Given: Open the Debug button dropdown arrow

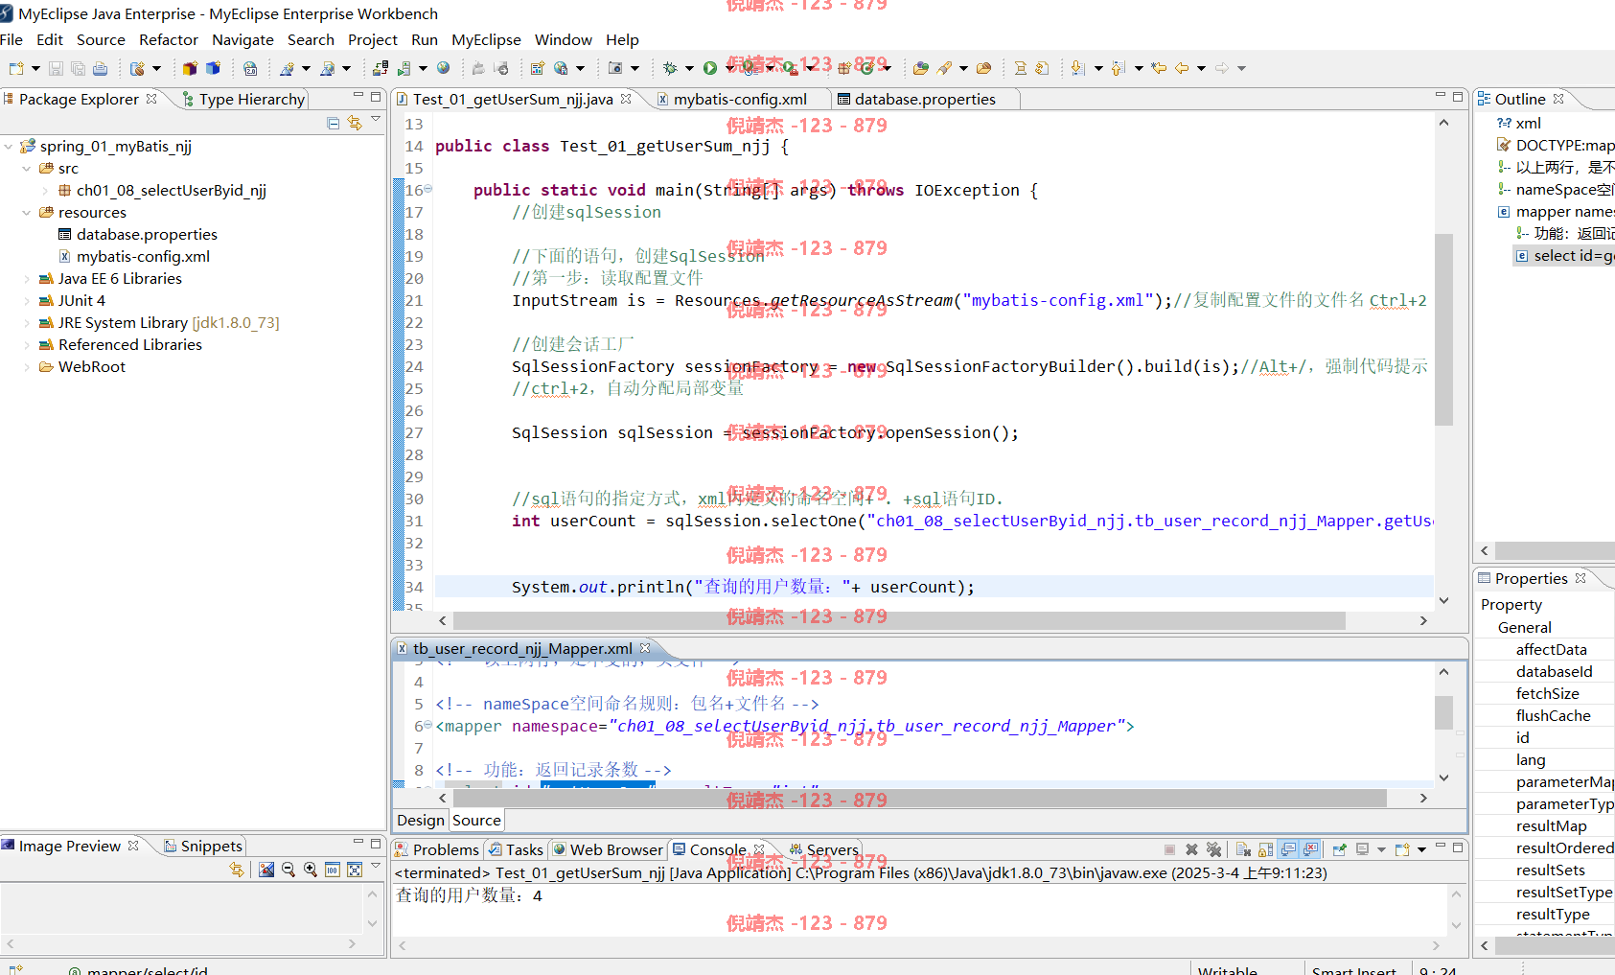Looking at the screenshot, I should (x=689, y=68).
